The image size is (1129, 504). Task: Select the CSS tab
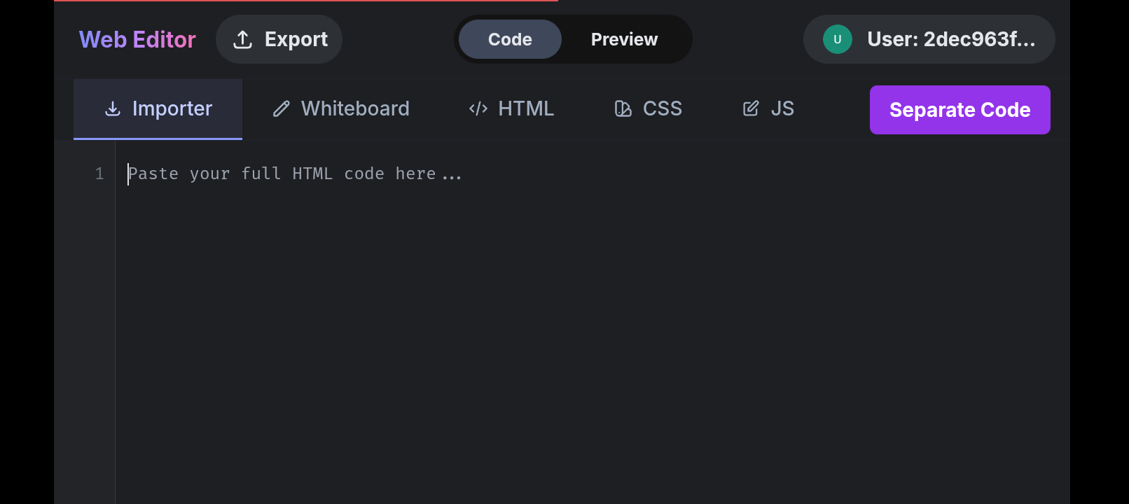click(x=649, y=109)
